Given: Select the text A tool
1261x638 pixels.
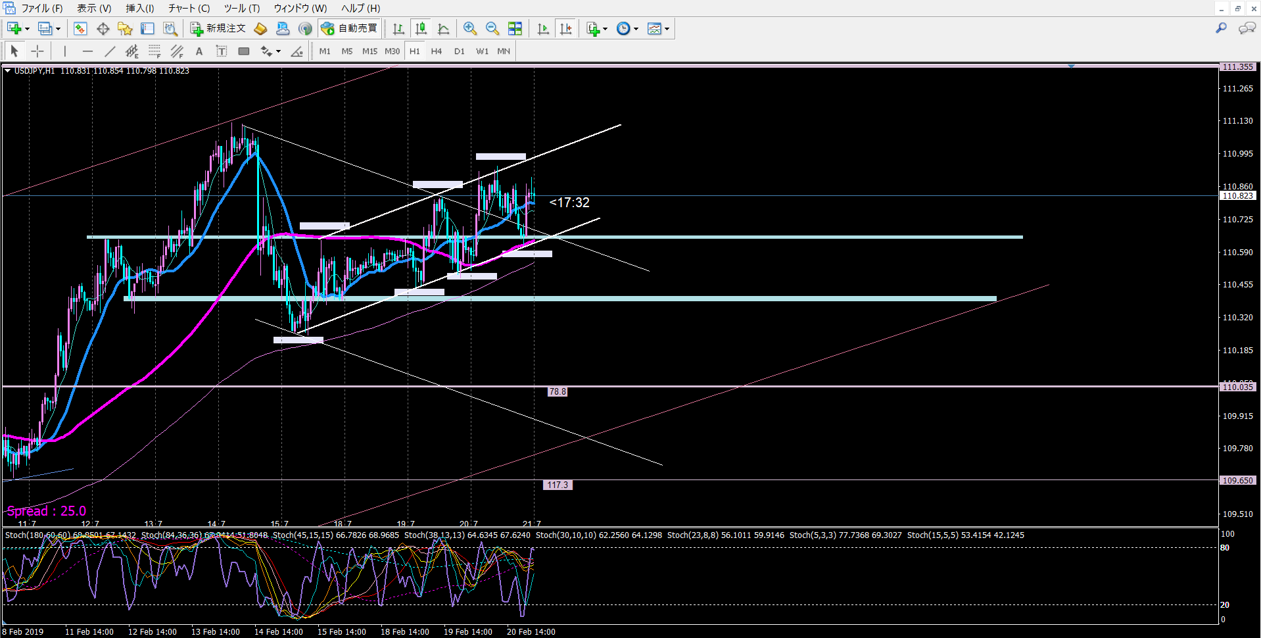Looking at the screenshot, I should 199,51.
